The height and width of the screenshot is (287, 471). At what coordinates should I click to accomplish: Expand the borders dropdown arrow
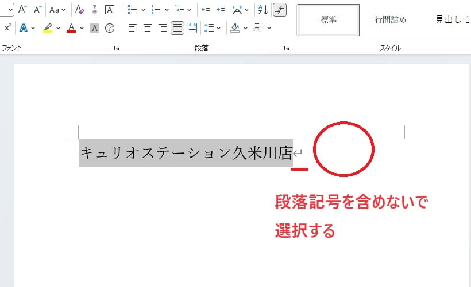point(269,29)
